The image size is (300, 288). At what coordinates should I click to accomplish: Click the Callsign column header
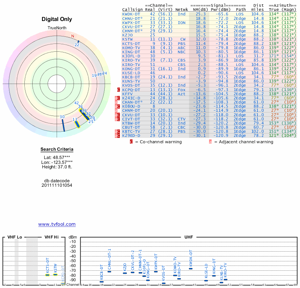133,10
